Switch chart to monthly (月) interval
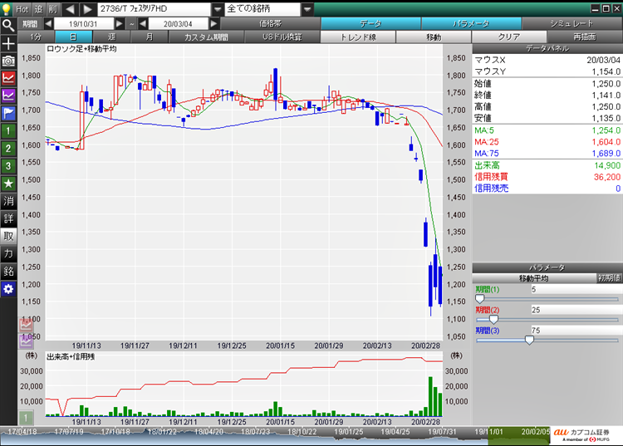This screenshot has width=623, height=446. [149, 37]
